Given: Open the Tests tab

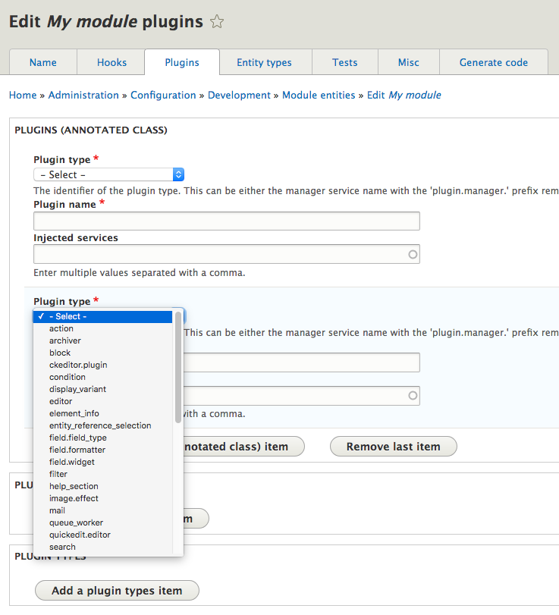Looking at the screenshot, I should (344, 62).
